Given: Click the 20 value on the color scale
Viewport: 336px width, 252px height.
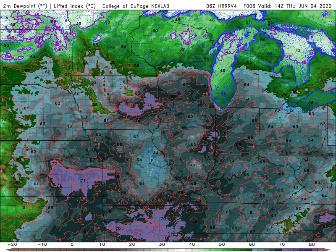Looking at the screenshot, I should (x=132, y=244).
